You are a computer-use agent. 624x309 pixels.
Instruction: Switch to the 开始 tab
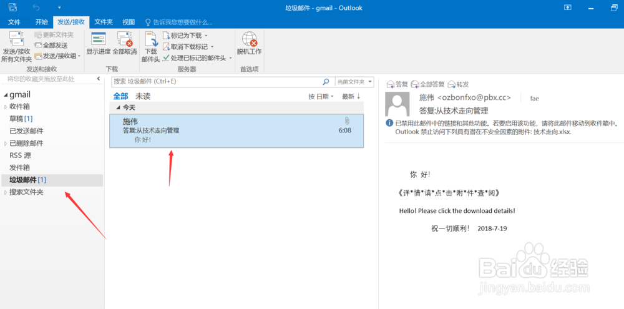point(41,22)
